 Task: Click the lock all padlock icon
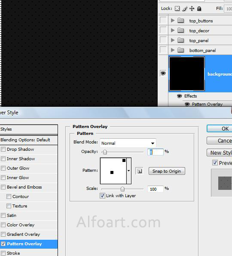199,9
